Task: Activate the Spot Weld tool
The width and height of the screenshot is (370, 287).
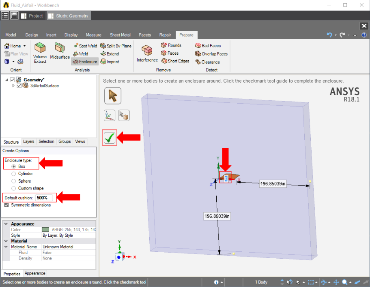Action: (85, 46)
